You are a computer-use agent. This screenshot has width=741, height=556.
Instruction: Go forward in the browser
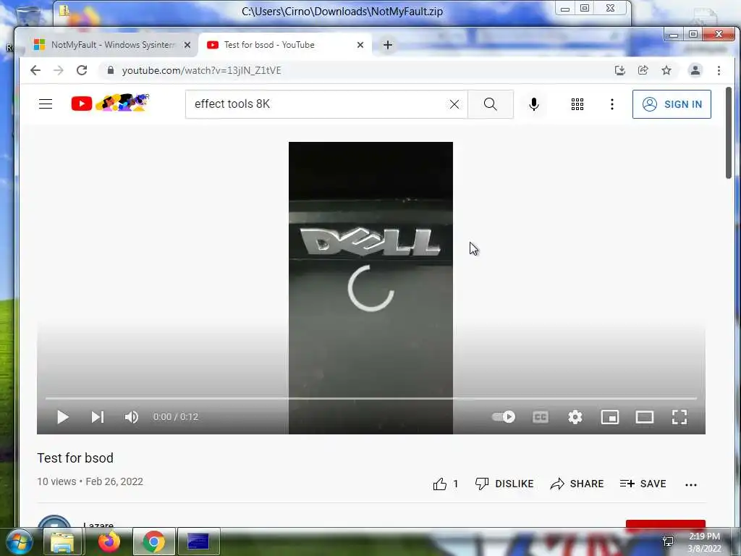[x=59, y=70]
